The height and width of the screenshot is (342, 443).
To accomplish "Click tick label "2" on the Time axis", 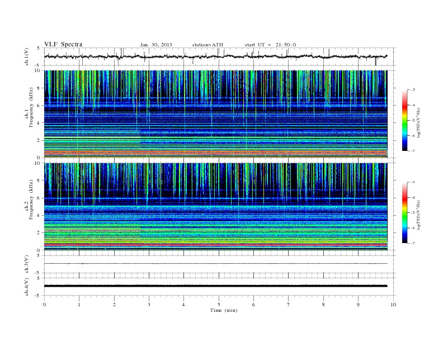I will (114, 305).
